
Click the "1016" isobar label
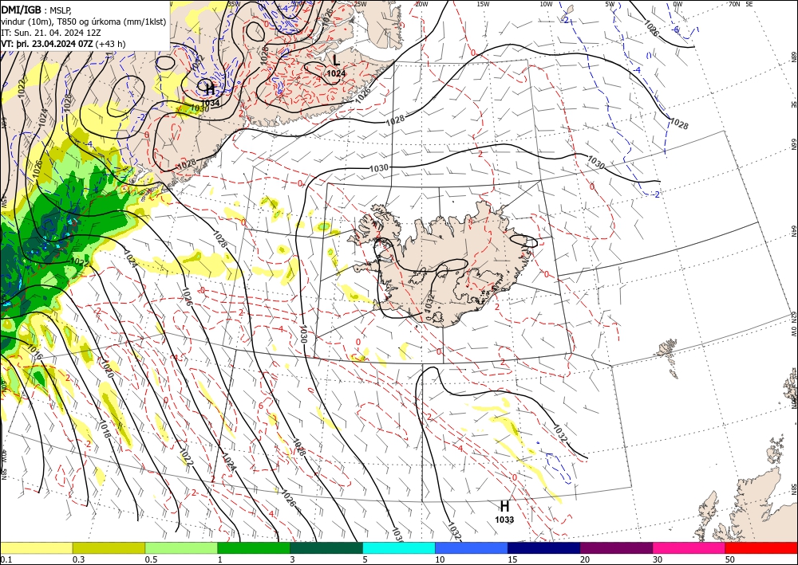click(x=34, y=351)
